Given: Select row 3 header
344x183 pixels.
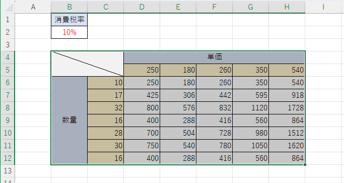Looking at the screenshot, I should coord(8,45).
